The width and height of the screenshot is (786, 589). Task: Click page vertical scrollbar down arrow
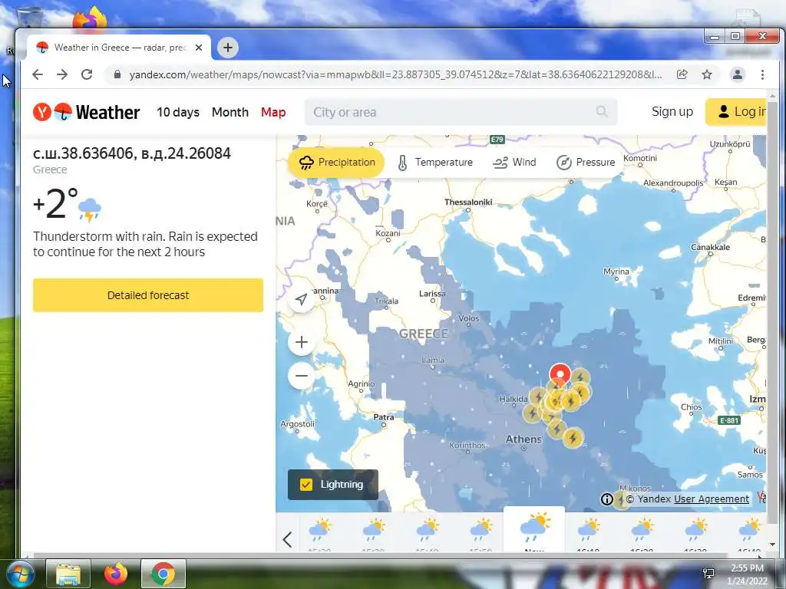tap(772, 545)
